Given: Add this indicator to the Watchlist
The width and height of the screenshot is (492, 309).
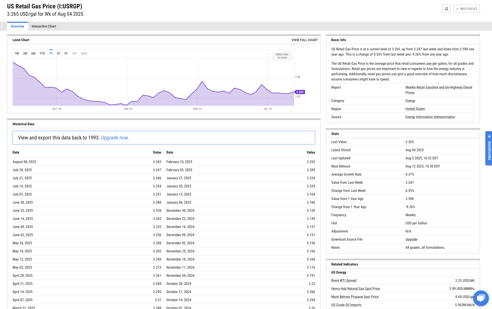Looking at the screenshot, I should coord(467,9).
